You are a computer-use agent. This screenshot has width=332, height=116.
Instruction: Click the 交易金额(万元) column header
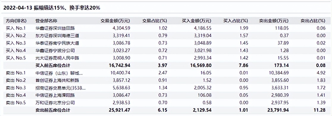click(115, 21)
